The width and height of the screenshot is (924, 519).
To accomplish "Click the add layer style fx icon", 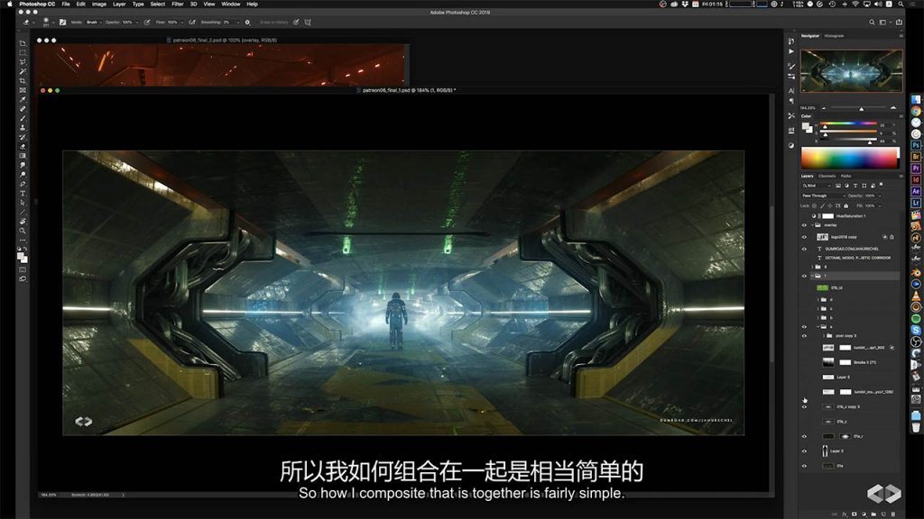I will (845, 514).
